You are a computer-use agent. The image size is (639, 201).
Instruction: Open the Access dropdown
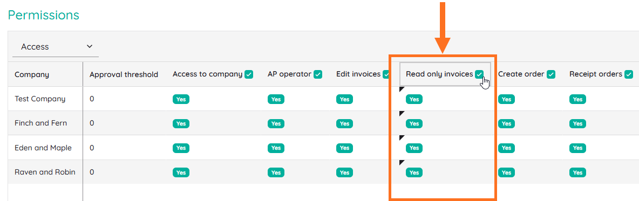point(56,47)
